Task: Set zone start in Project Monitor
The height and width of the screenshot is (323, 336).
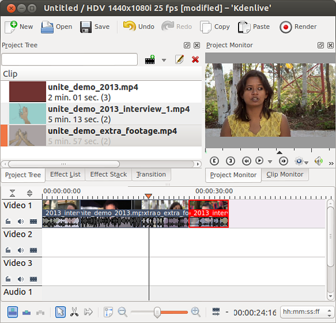Action: (x=214, y=161)
